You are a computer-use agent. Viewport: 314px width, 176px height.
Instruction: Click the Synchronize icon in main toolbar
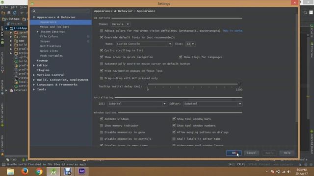tap(15, 13)
